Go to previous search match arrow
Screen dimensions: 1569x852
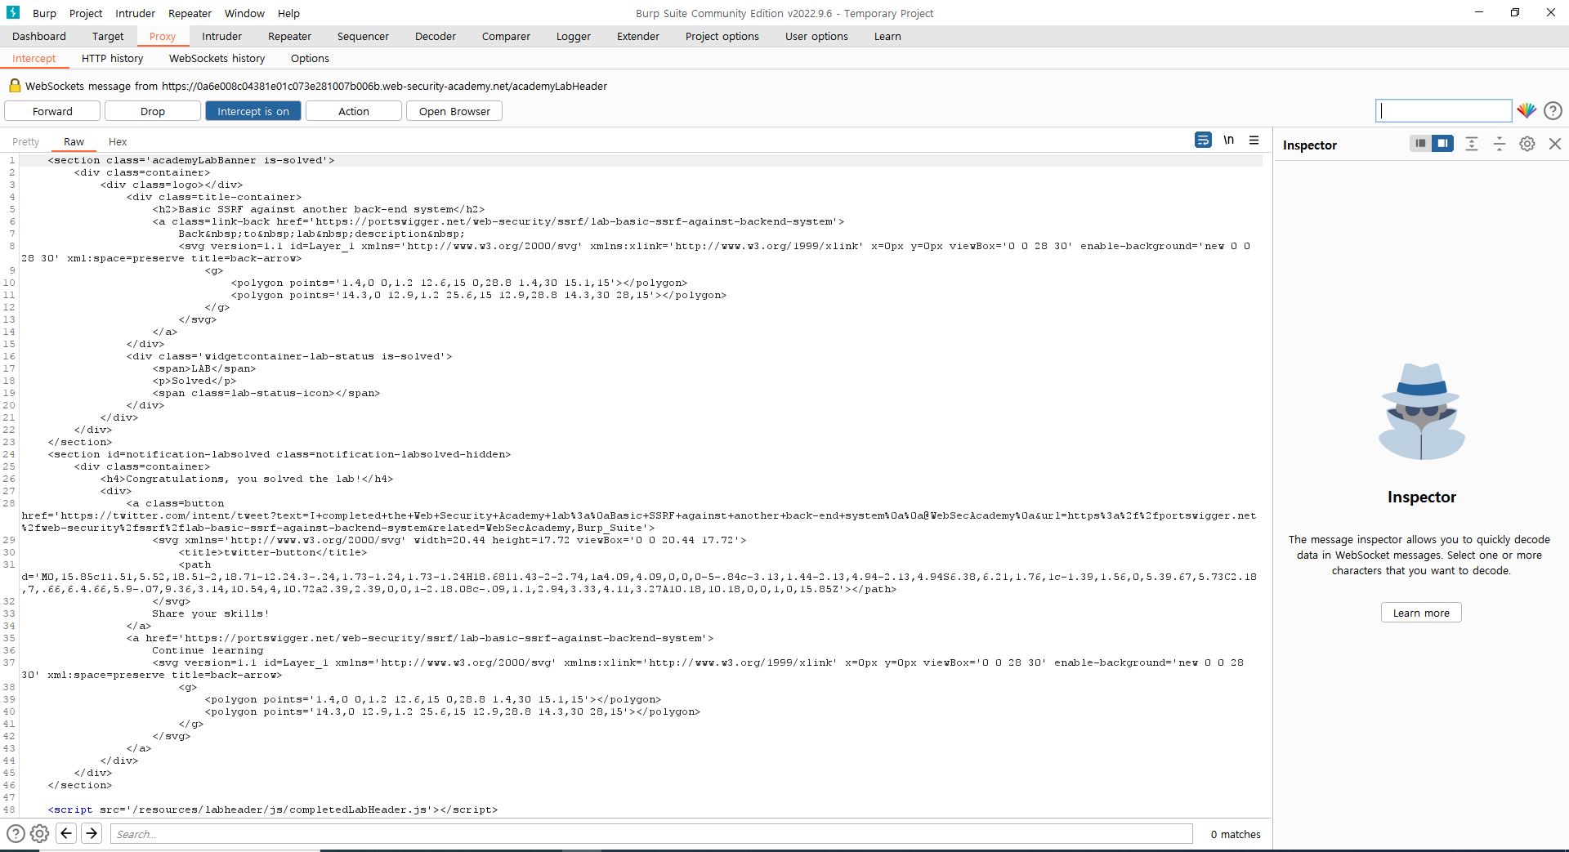pos(67,833)
